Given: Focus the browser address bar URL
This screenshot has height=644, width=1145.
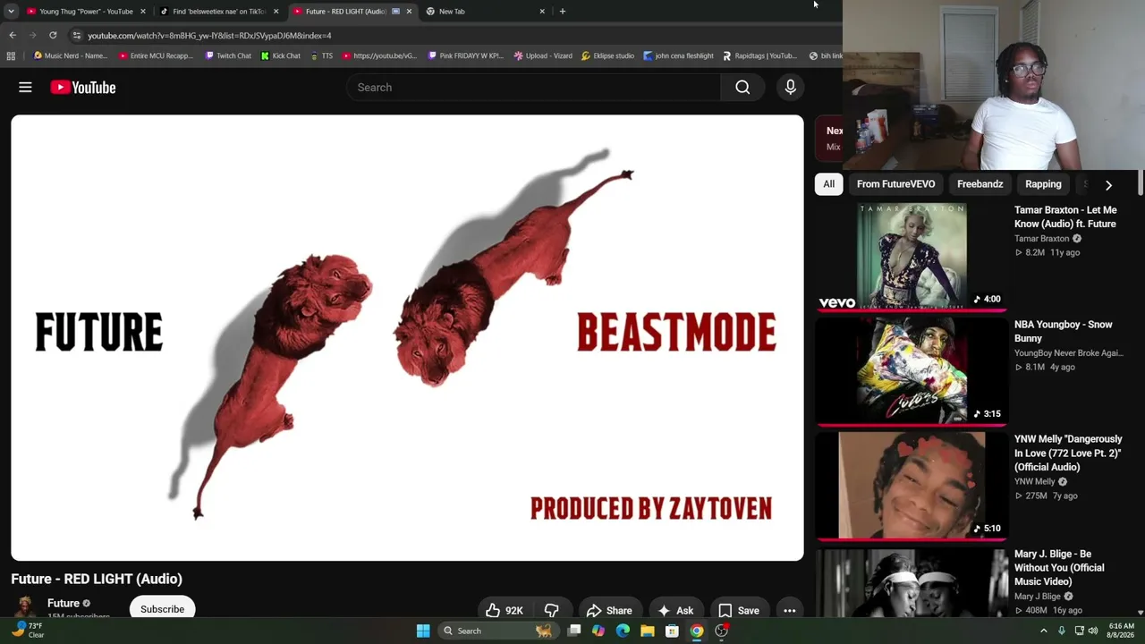Looking at the screenshot, I should tap(209, 36).
